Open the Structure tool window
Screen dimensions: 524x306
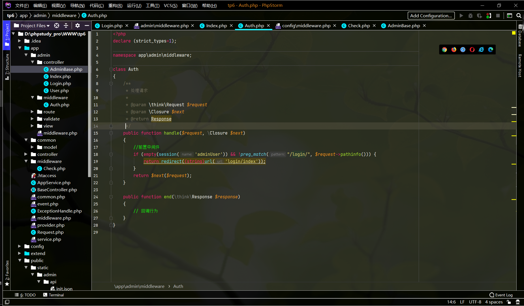click(7, 66)
